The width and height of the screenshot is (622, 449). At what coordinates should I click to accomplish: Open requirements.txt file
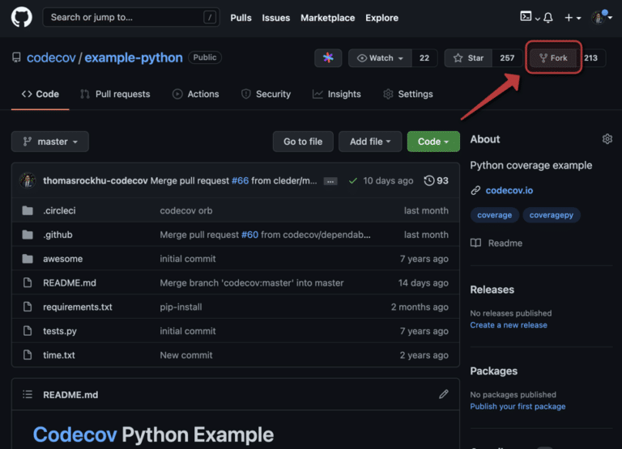pyautogui.click(x=78, y=307)
